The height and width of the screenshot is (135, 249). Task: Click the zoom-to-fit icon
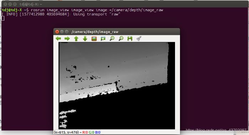point(103,39)
